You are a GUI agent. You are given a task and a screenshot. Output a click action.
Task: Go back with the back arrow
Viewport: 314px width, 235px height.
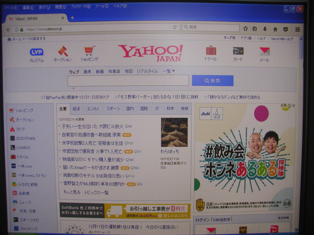(8, 30)
